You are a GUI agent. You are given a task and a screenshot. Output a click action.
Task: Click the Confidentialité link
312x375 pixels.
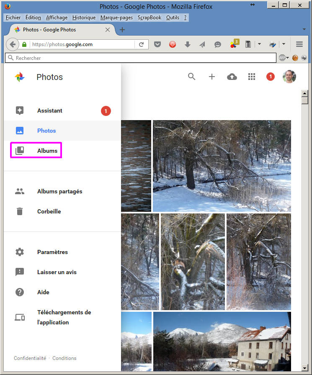(x=30, y=358)
